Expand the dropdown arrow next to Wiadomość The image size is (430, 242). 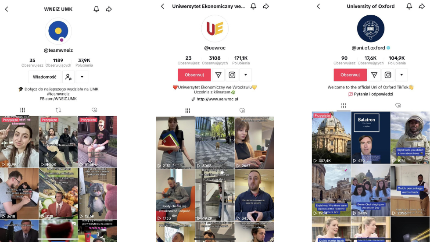point(82,77)
